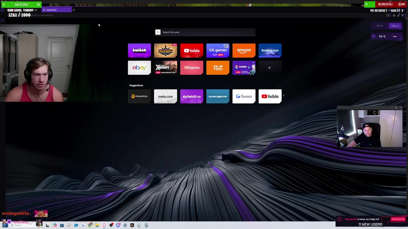The width and height of the screenshot is (408, 229).
Task: Click the sidebar reload-style icon
Action: coord(2,21)
